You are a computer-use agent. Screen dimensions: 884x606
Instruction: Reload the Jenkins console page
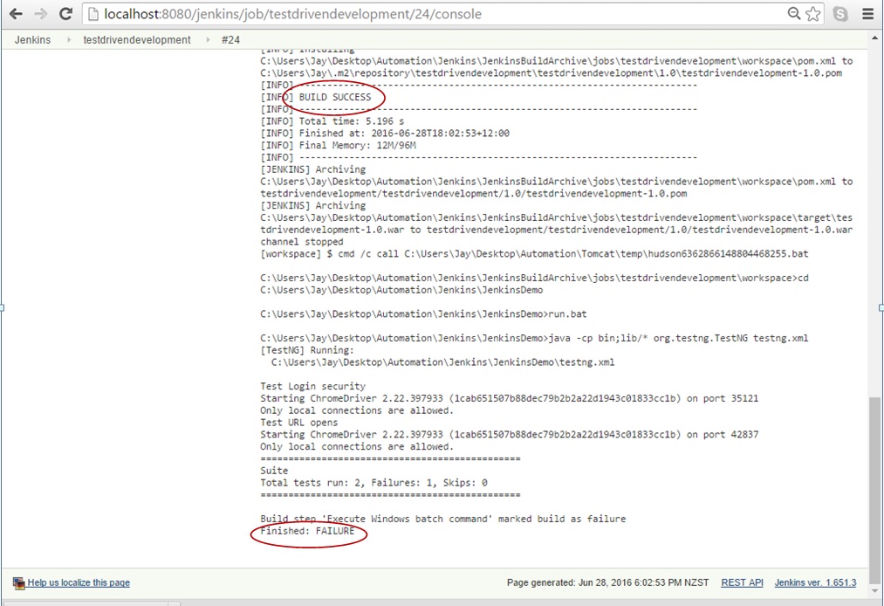click(x=65, y=14)
